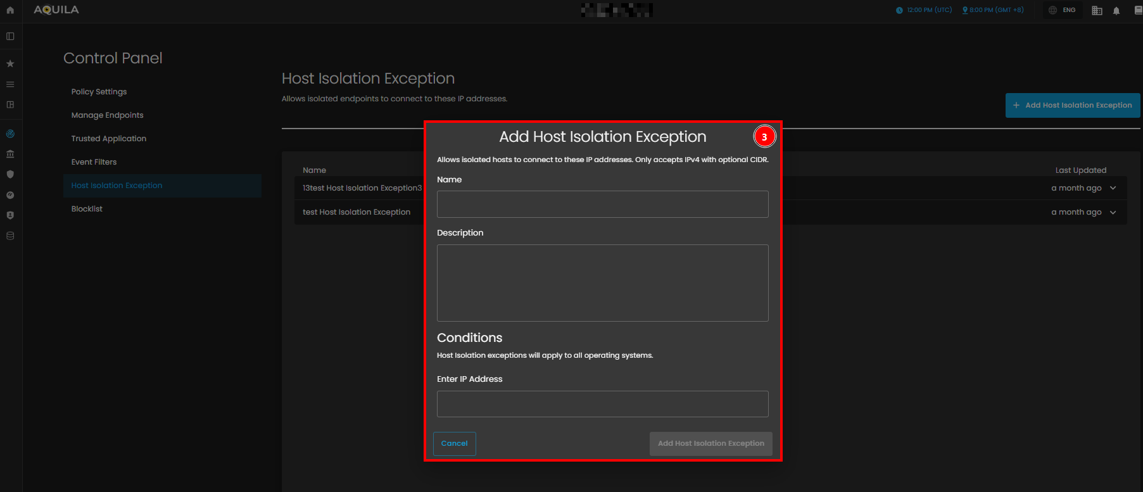
Task: Click the Name input field
Action: point(602,204)
